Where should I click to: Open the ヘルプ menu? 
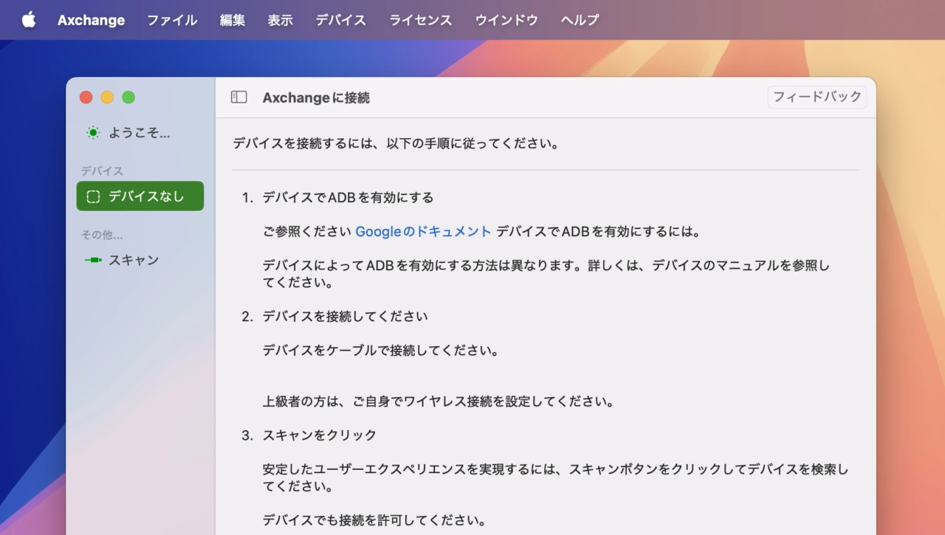pos(580,20)
